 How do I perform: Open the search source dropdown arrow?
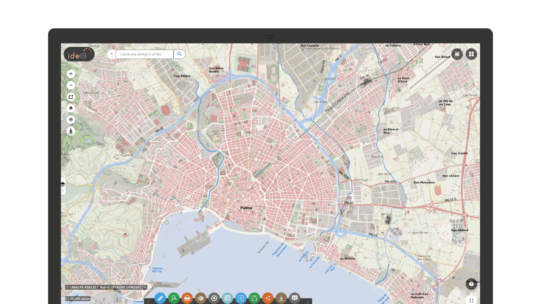coord(111,54)
